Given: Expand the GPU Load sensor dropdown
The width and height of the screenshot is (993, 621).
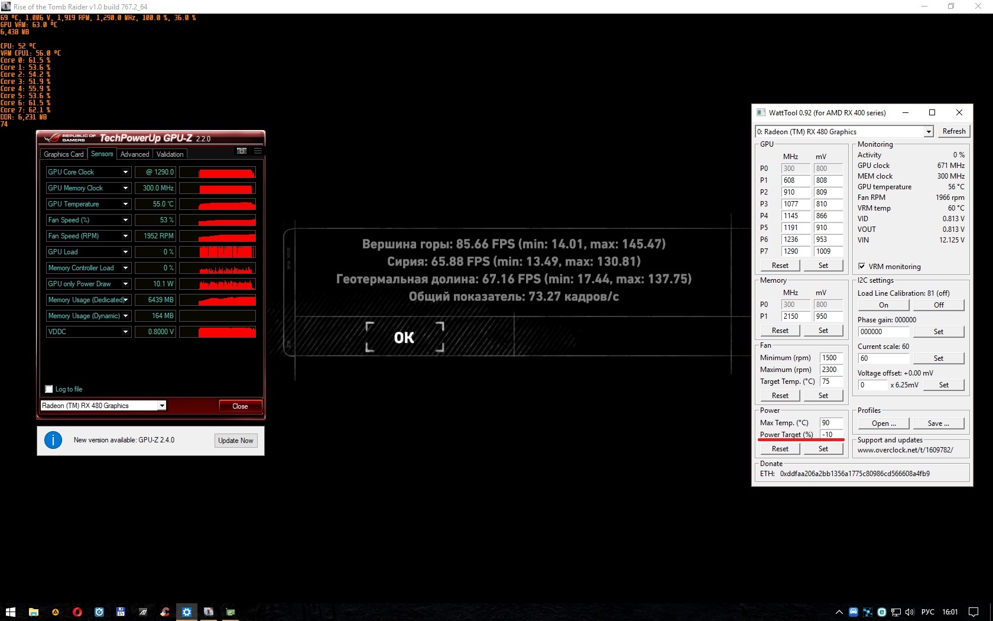Looking at the screenshot, I should coord(125,252).
